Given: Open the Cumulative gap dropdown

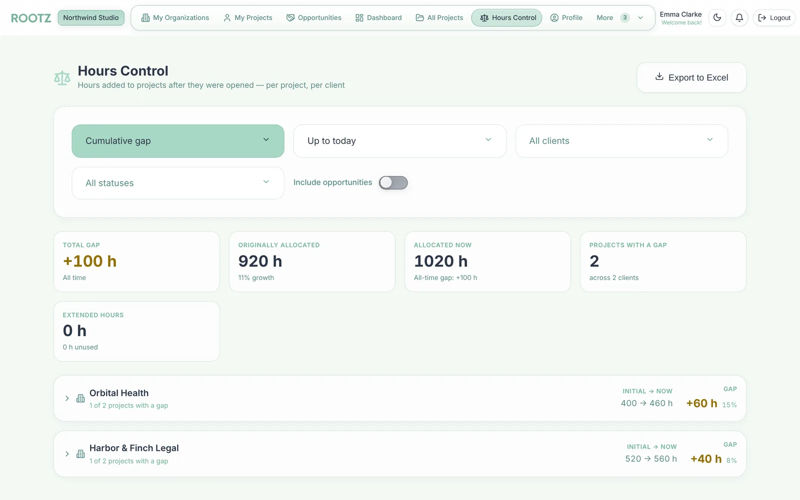Looking at the screenshot, I should (x=178, y=141).
